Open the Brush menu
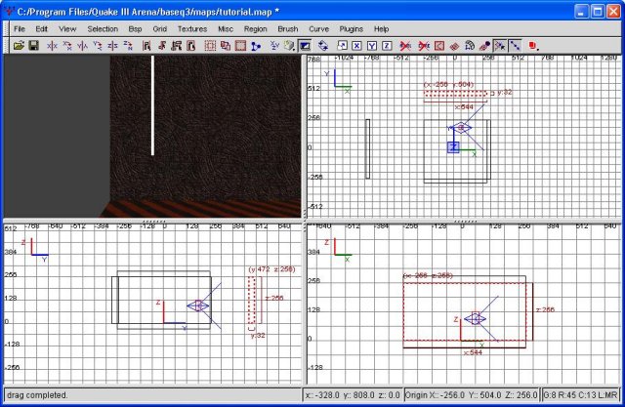 pos(288,29)
